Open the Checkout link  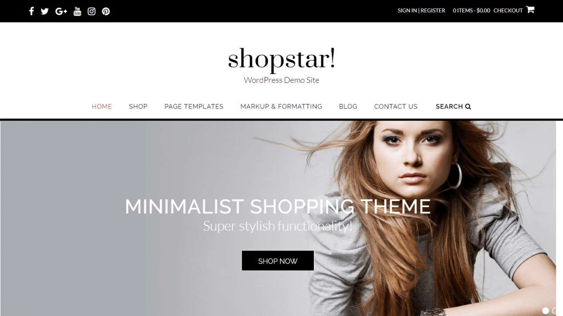508,11
